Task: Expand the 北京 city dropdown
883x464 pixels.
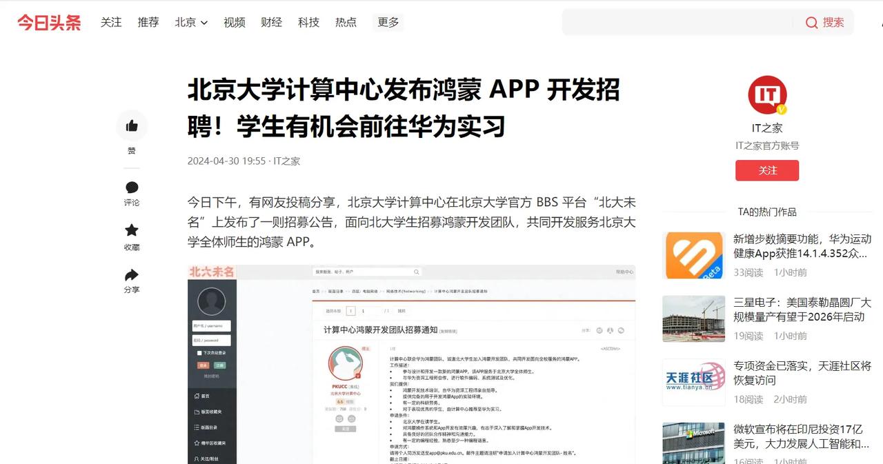Action: click(191, 23)
